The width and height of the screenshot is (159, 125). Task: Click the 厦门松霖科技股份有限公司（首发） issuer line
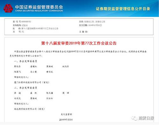tap(32, 82)
